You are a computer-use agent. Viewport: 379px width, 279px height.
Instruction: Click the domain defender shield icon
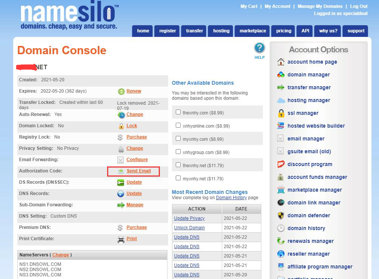[x=281, y=215]
